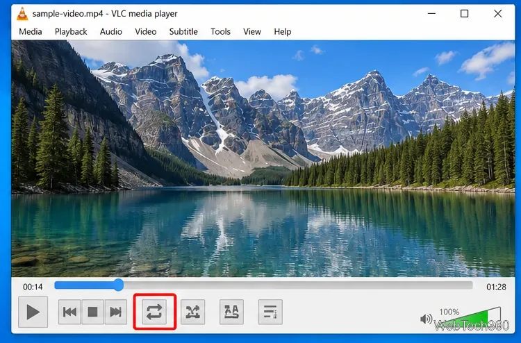
Task: Click the total time 01:28
Action: click(x=496, y=287)
